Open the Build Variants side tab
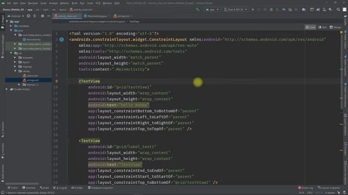The image size is (348, 195). coord(3,173)
